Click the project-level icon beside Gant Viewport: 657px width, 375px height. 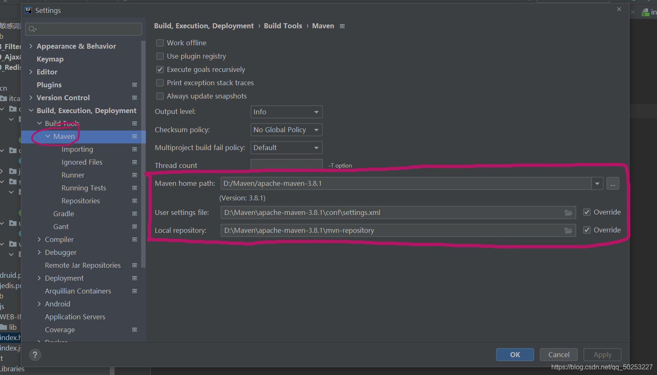[x=134, y=227]
